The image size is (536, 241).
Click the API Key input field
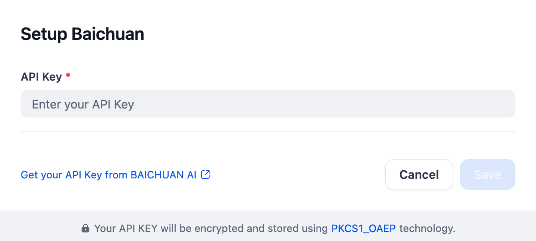tap(268, 104)
